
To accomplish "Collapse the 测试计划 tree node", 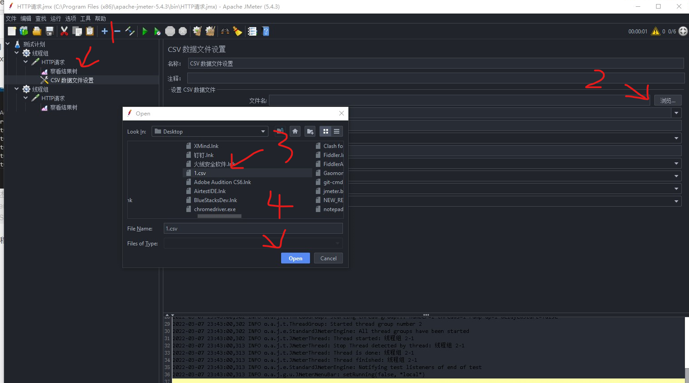I will 8,44.
